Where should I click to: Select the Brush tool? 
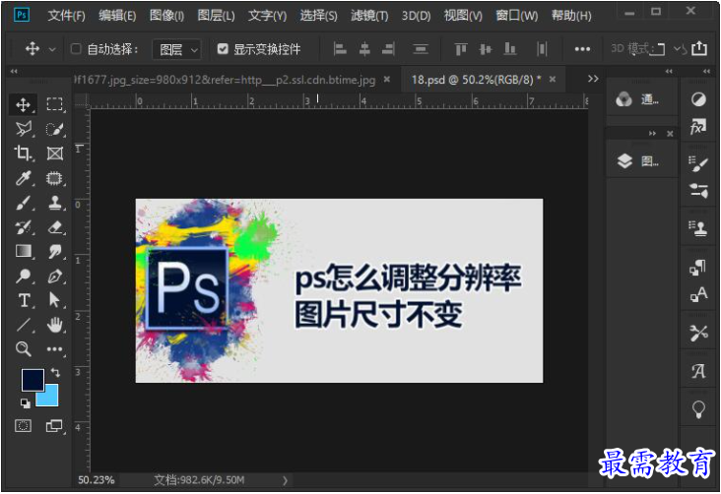click(23, 203)
